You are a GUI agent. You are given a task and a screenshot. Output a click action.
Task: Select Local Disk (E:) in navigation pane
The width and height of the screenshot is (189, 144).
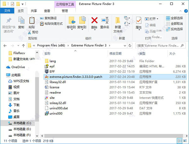[x=20, y=129]
